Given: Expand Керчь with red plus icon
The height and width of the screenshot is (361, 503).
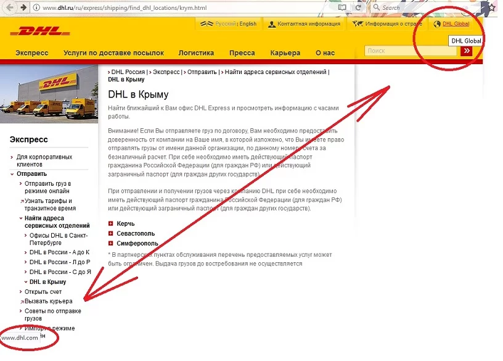Looking at the screenshot, I should (x=111, y=223).
